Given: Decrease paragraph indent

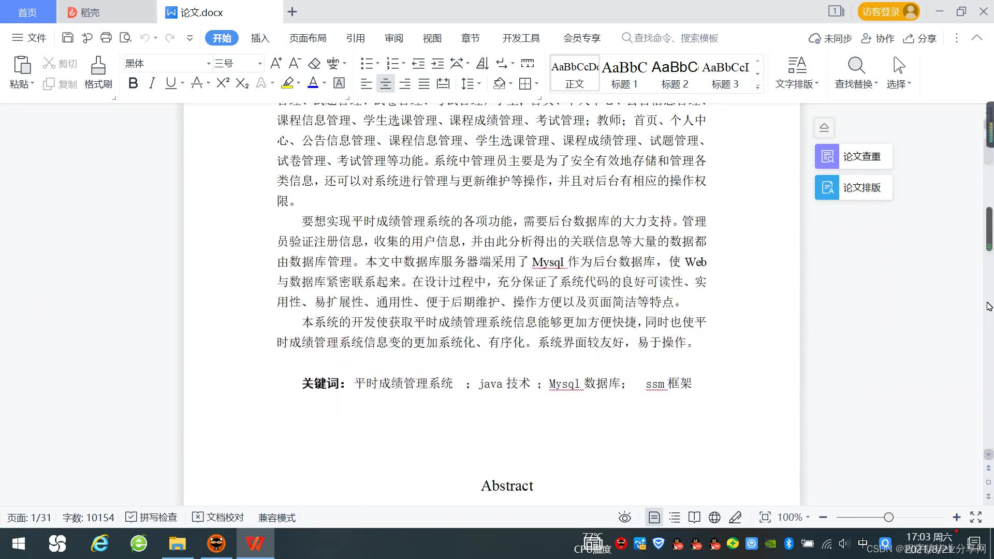Looking at the screenshot, I should tap(418, 63).
